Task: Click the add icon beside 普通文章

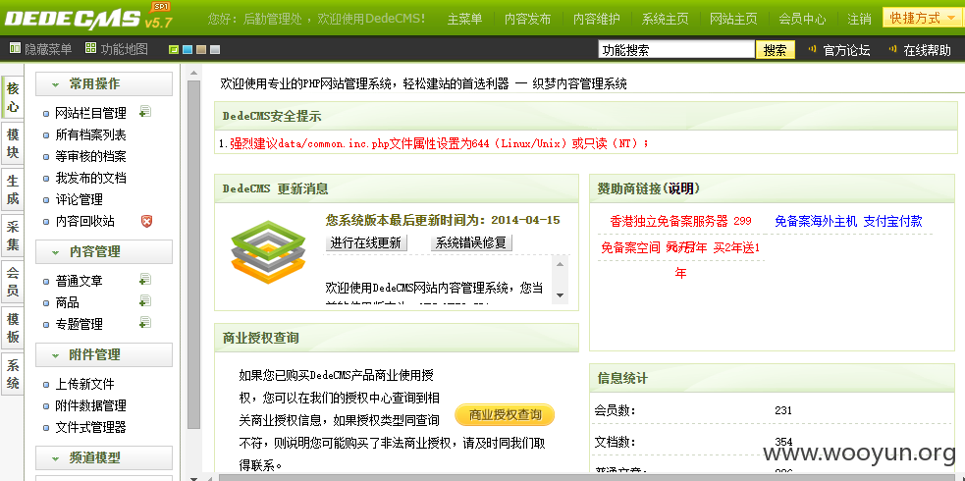Action: (x=145, y=279)
